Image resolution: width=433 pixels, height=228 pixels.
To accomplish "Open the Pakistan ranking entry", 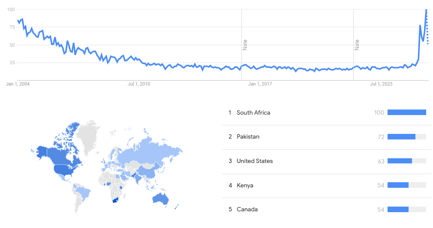I will coord(248,137).
